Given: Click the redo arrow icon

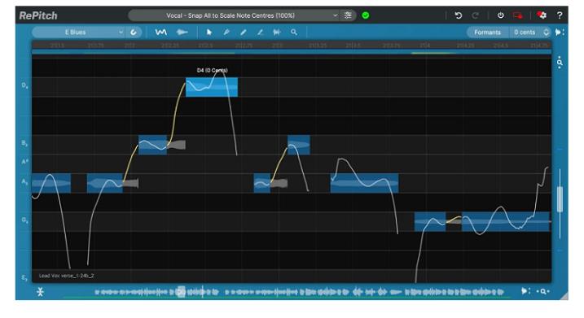Looking at the screenshot, I should click(x=475, y=15).
